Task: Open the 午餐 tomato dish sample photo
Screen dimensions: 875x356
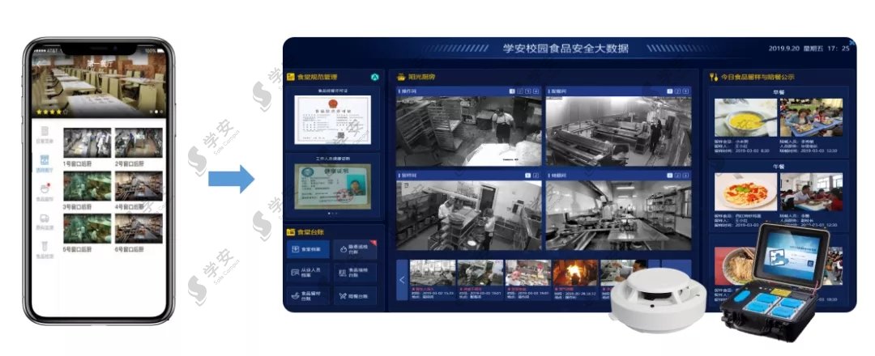Action: point(745,192)
